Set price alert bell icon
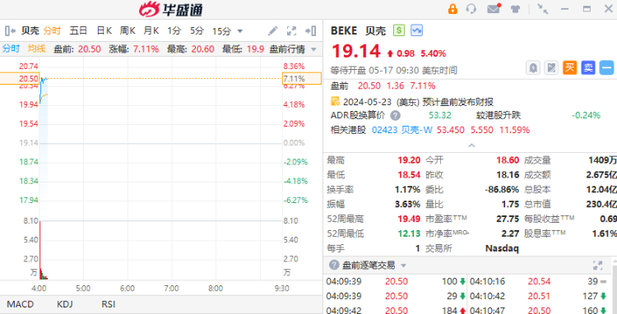This screenshot has width=617, height=314. [x=533, y=68]
